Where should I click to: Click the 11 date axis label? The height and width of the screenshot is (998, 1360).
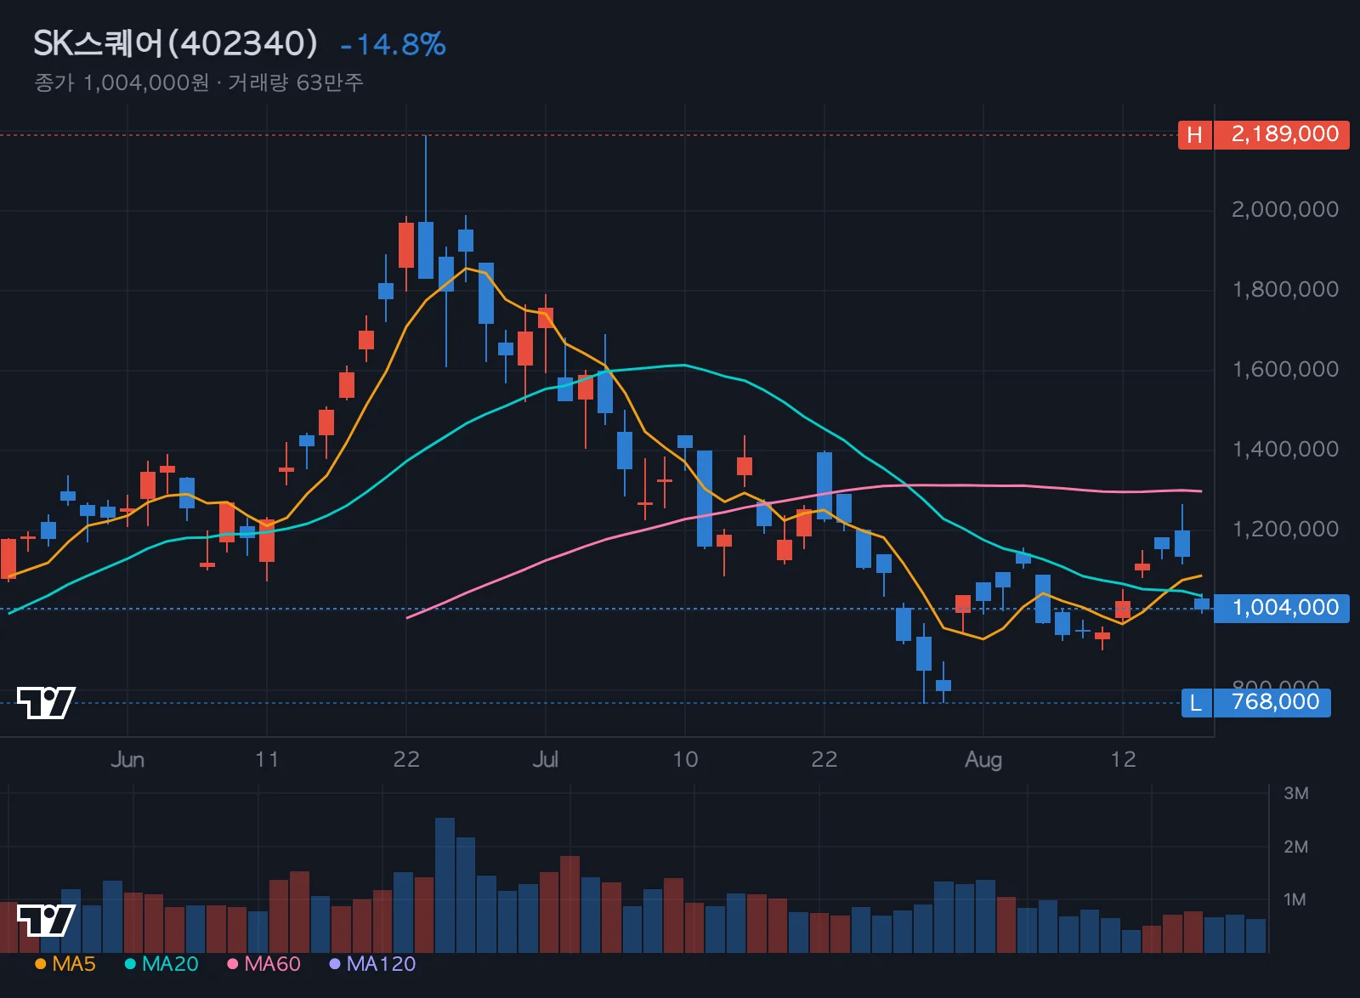click(x=267, y=760)
